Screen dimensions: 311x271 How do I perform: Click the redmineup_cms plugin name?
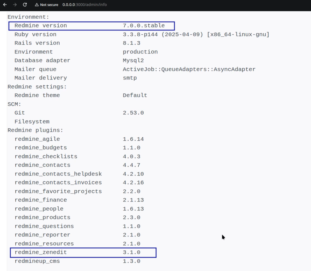[37, 261]
